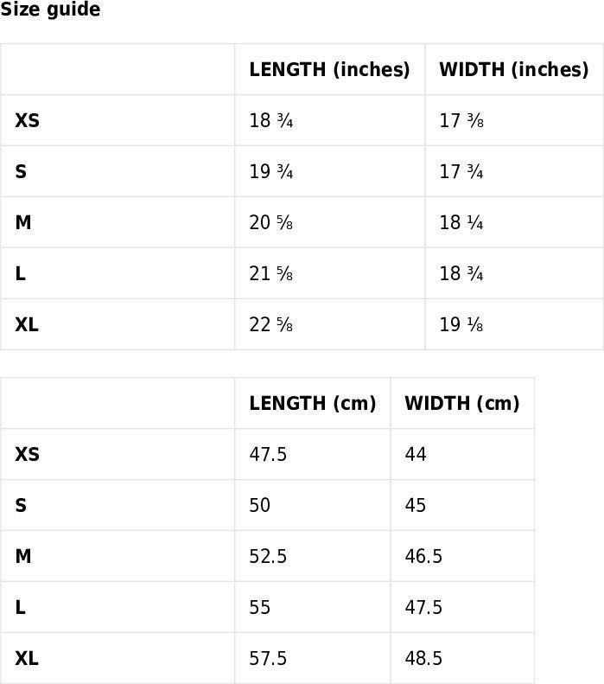The image size is (604, 684).
Task: Select the 57.5 length cell for XL
Action: click(313, 658)
